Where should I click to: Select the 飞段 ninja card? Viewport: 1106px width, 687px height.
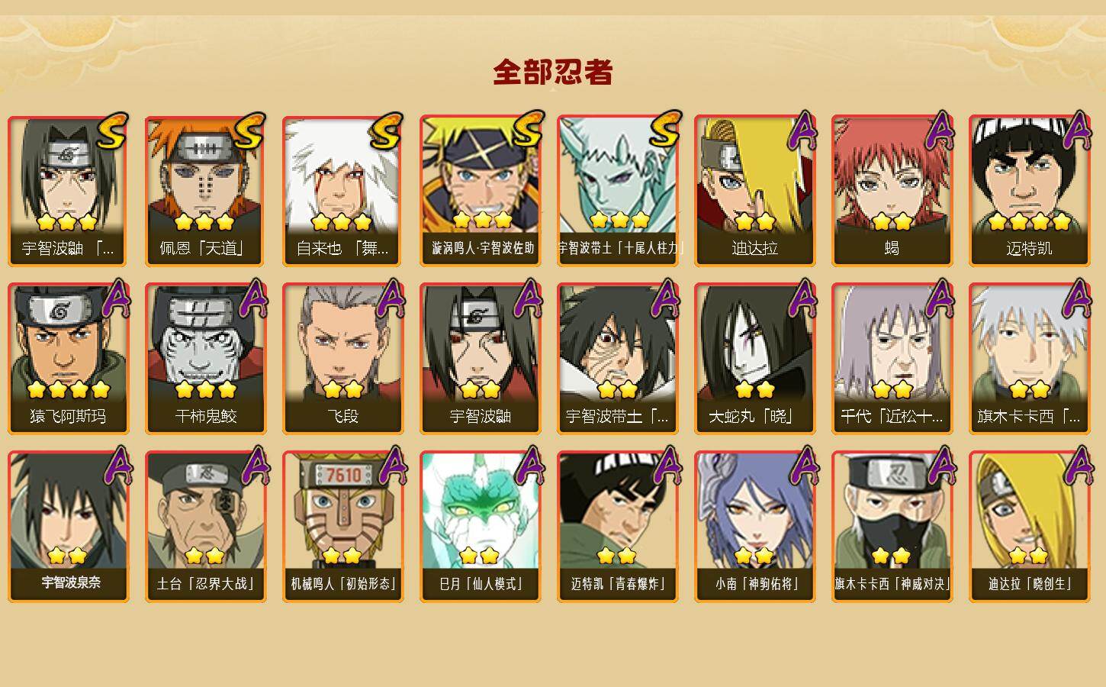click(343, 359)
